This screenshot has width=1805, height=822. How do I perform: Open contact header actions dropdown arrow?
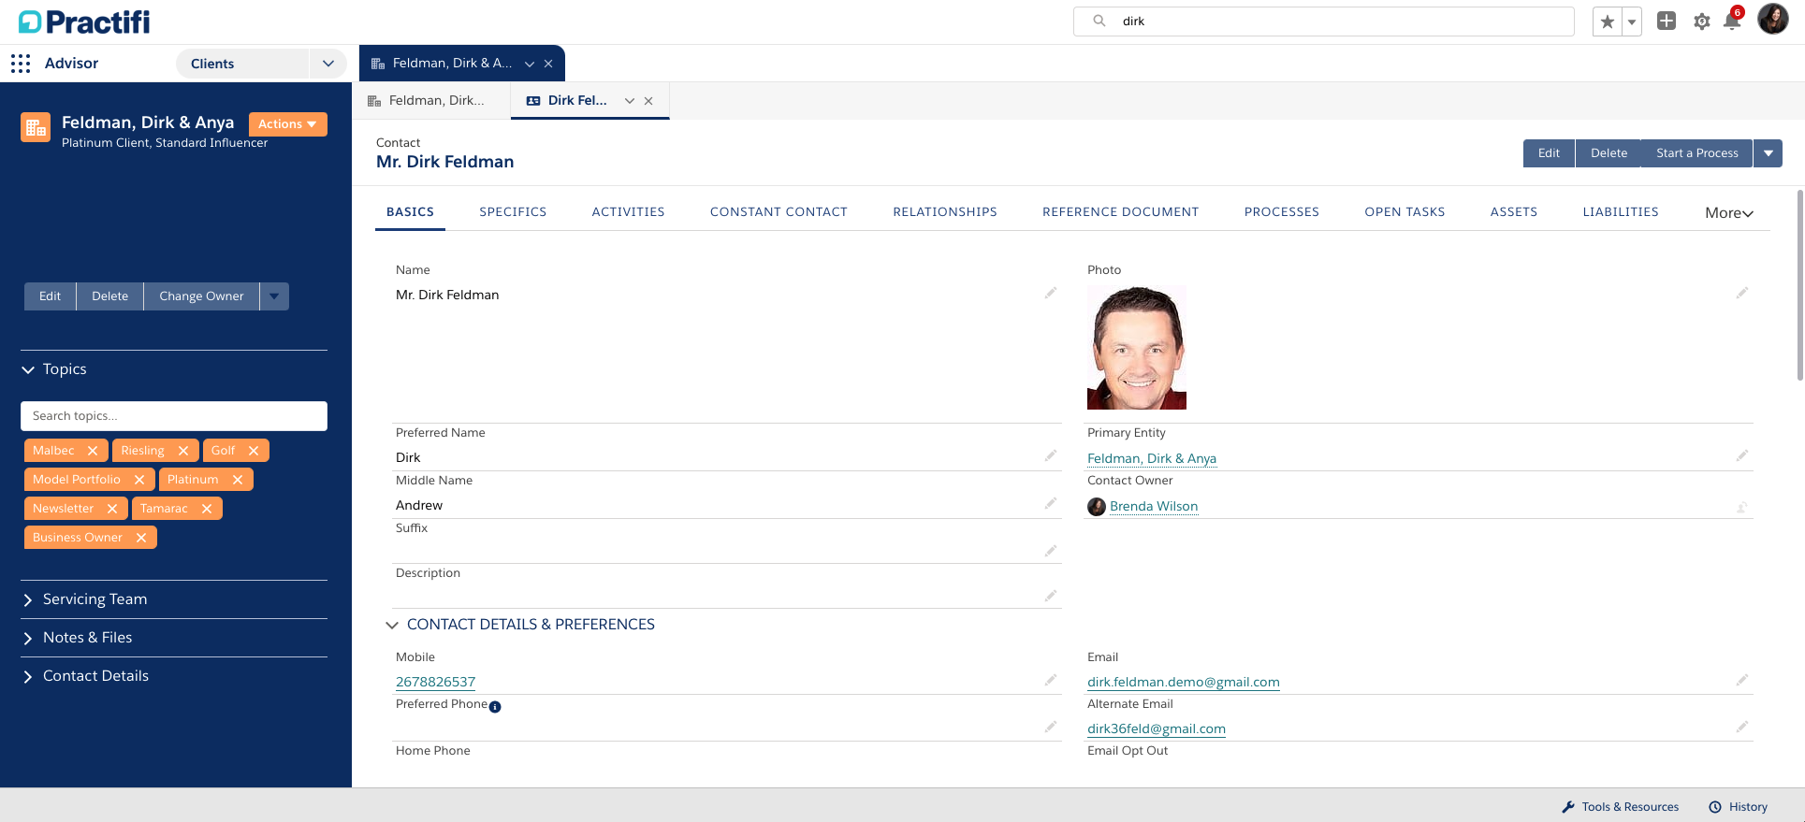[1768, 153]
